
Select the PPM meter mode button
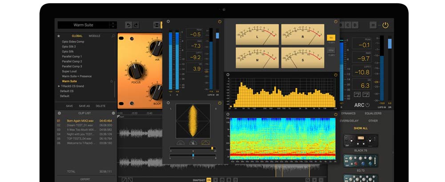[331, 50]
